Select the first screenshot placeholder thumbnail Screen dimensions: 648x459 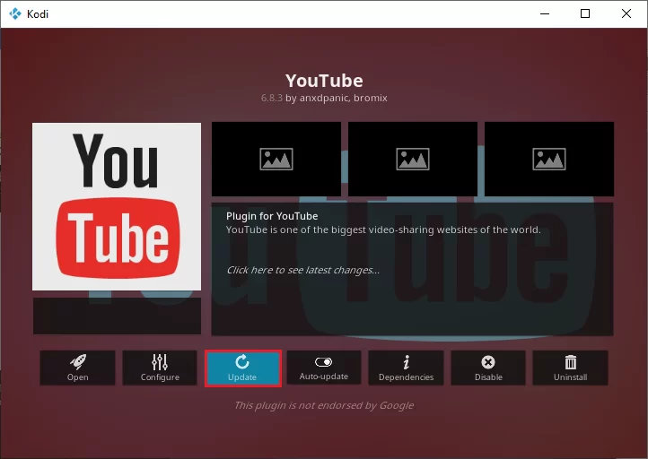276,159
